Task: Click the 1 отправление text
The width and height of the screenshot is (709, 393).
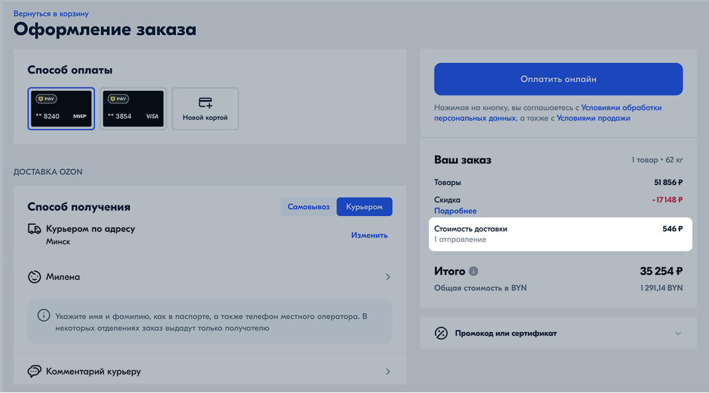Action: tap(460, 240)
